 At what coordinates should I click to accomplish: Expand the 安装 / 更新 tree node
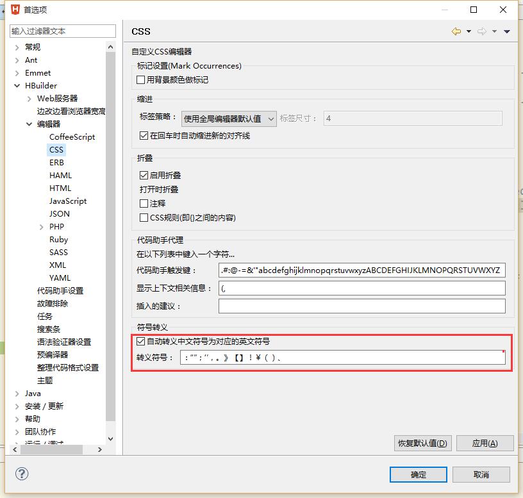[17, 406]
